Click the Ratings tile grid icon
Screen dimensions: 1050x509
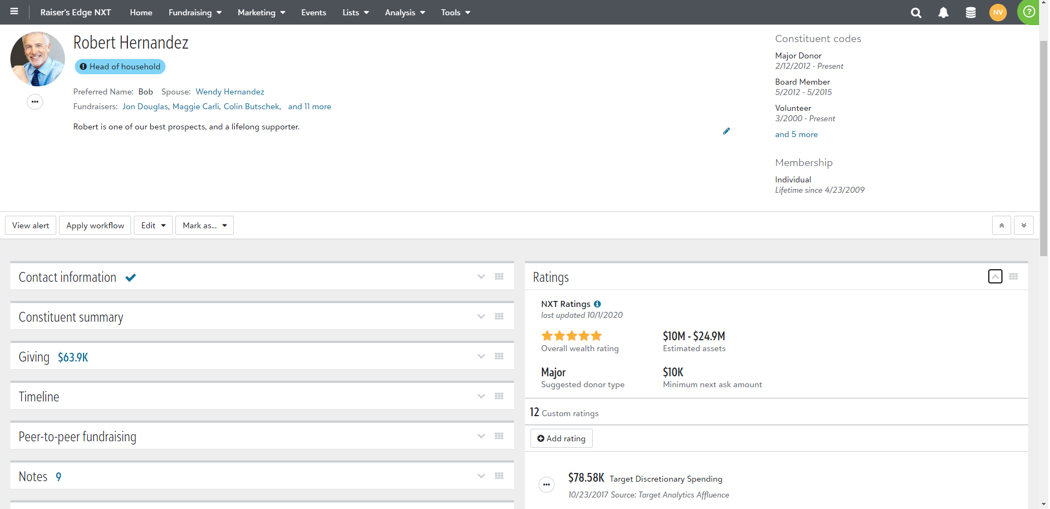[1013, 277]
